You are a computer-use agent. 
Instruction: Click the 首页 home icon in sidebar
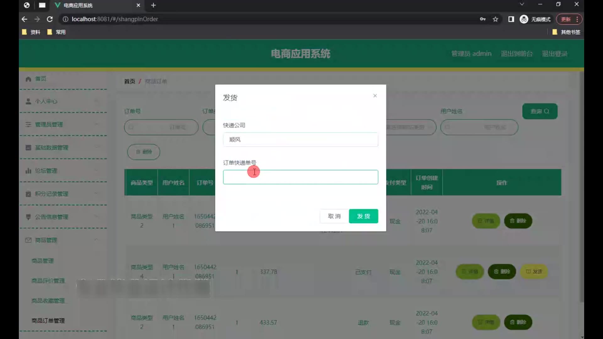(x=29, y=79)
